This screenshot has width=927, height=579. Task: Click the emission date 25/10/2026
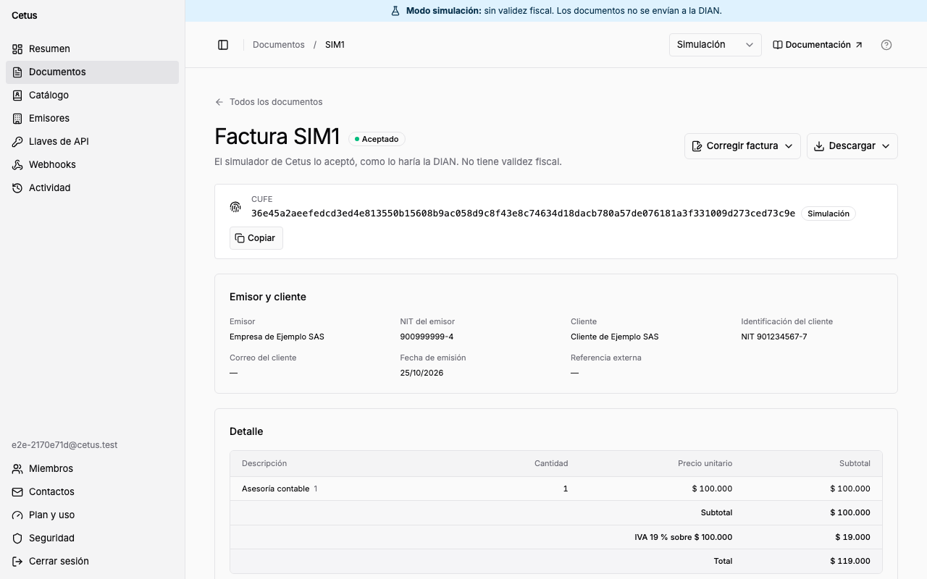pos(421,373)
